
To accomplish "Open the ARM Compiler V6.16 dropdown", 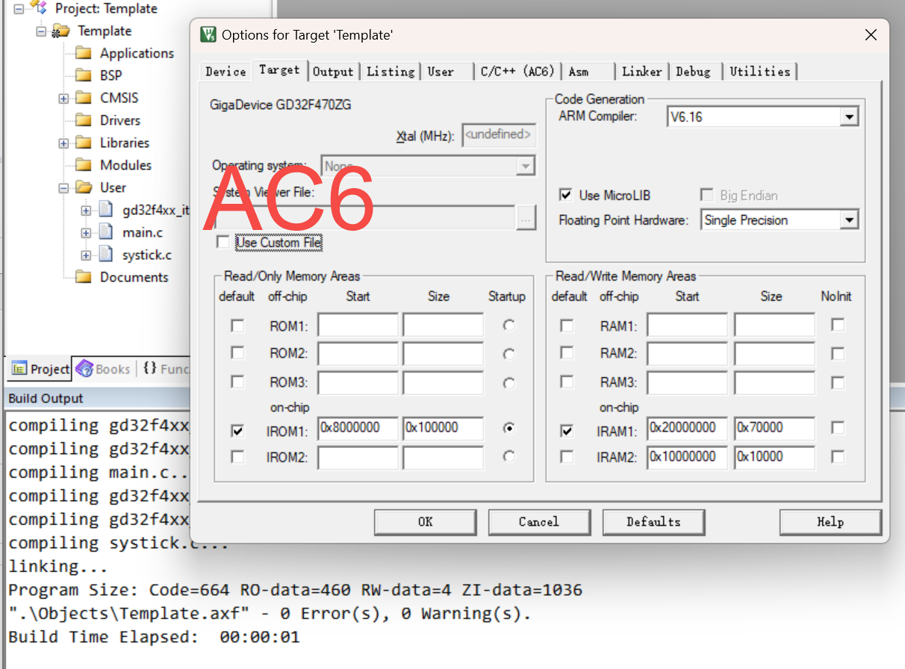I will coord(848,117).
